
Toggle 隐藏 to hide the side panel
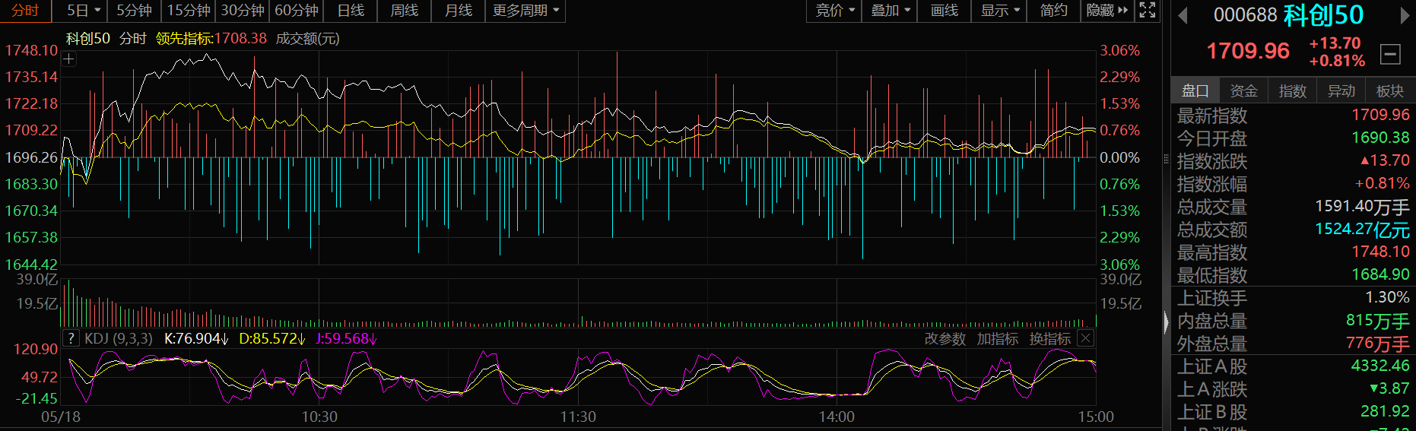pos(1106,11)
